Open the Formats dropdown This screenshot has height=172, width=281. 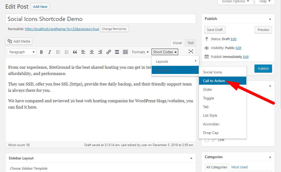140,52
